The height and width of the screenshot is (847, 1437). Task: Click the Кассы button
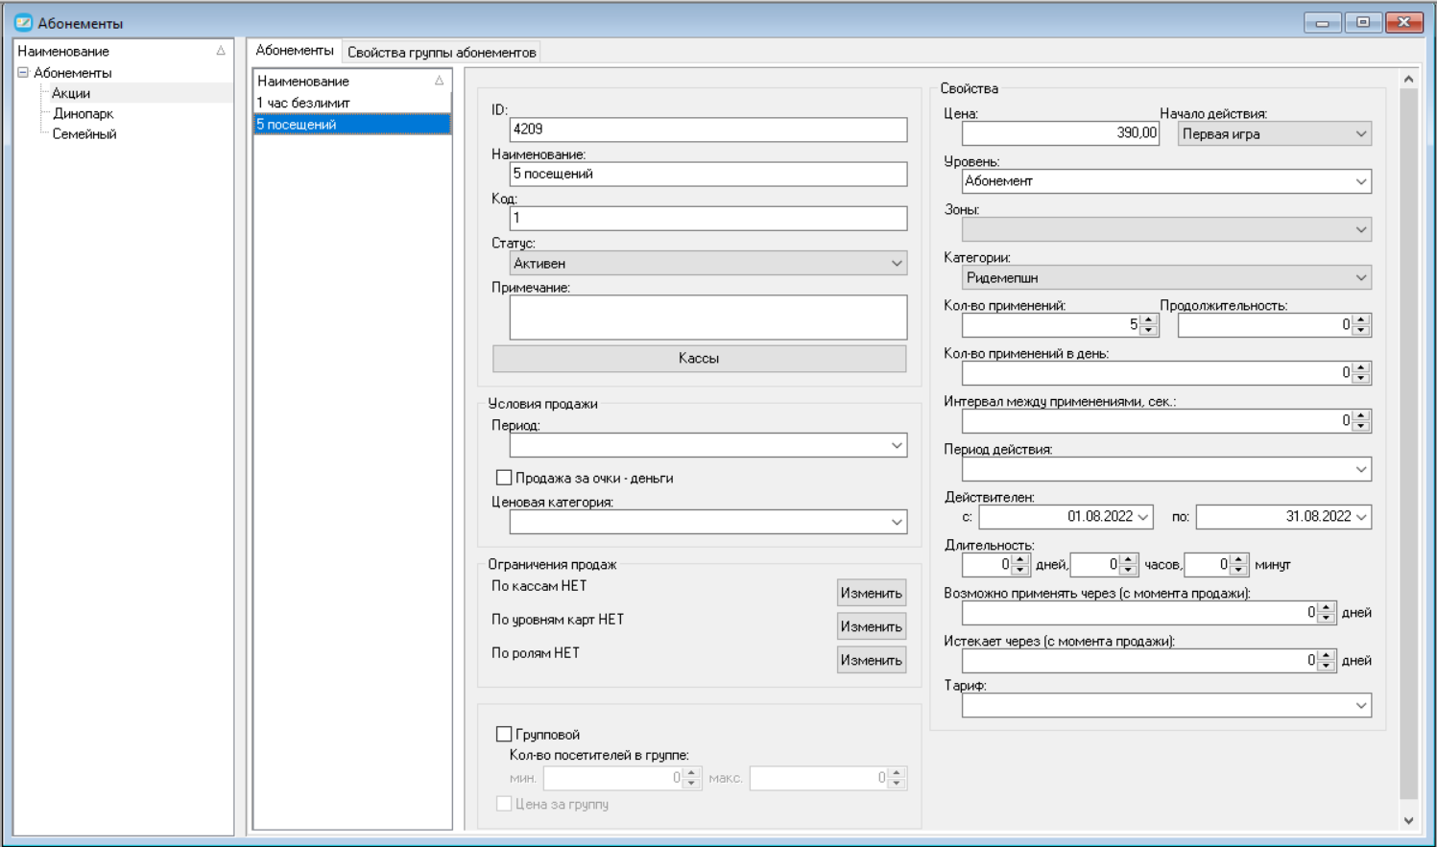coord(699,358)
